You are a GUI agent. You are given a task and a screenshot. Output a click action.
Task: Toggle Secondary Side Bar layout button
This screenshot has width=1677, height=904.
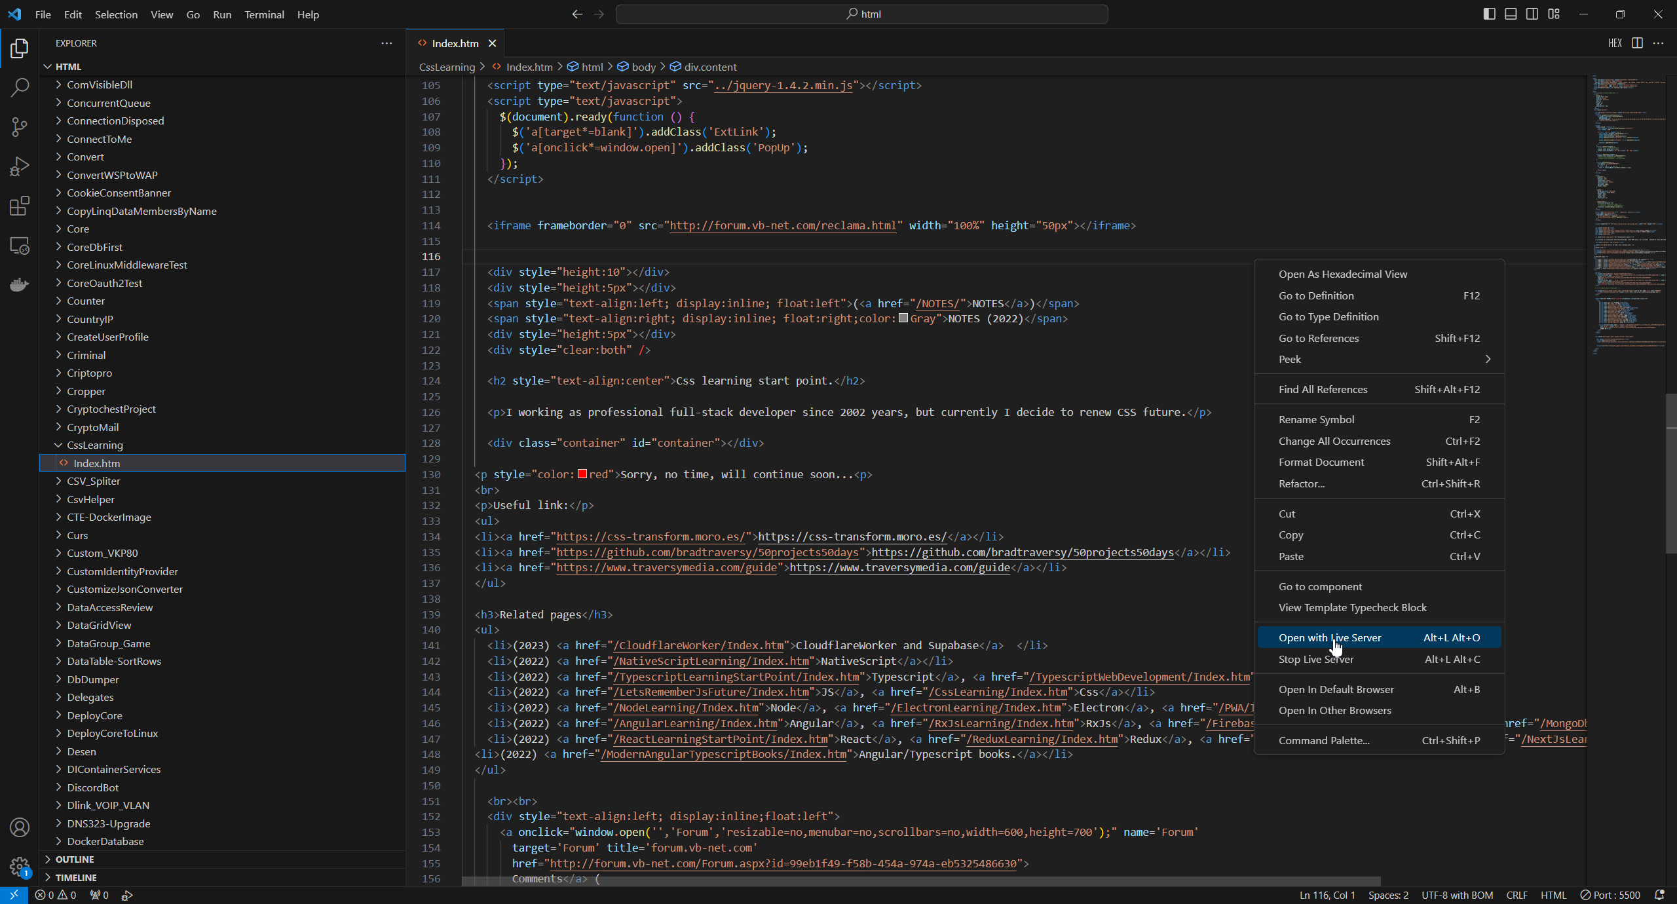(1532, 14)
